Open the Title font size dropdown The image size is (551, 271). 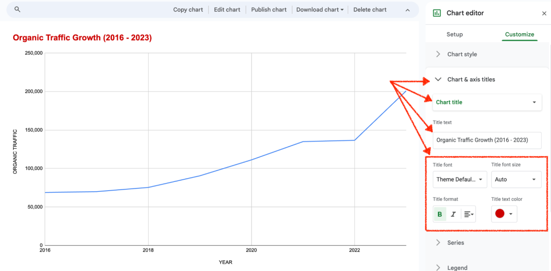[516, 179]
